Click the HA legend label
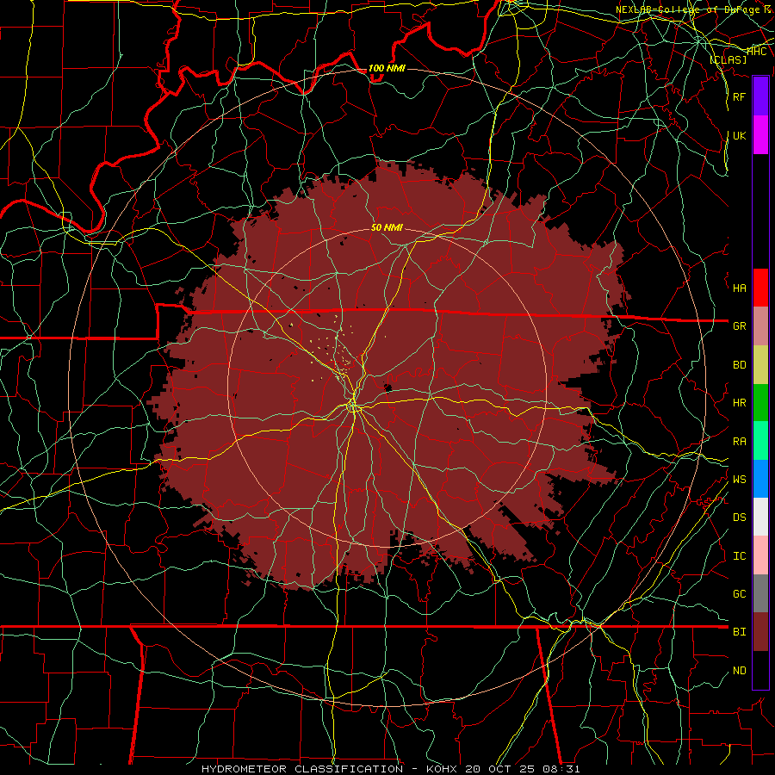The height and width of the screenshot is (775, 775). (x=740, y=288)
